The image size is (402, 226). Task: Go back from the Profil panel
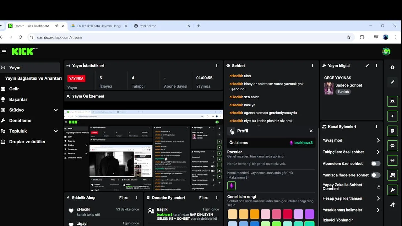point(231,131)
